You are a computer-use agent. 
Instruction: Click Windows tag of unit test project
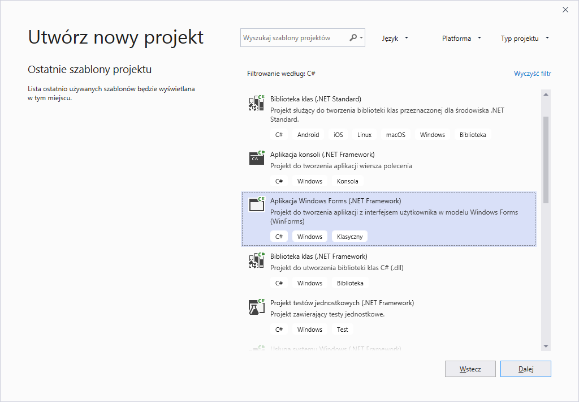pyautogui.click(x=310, y=330)
